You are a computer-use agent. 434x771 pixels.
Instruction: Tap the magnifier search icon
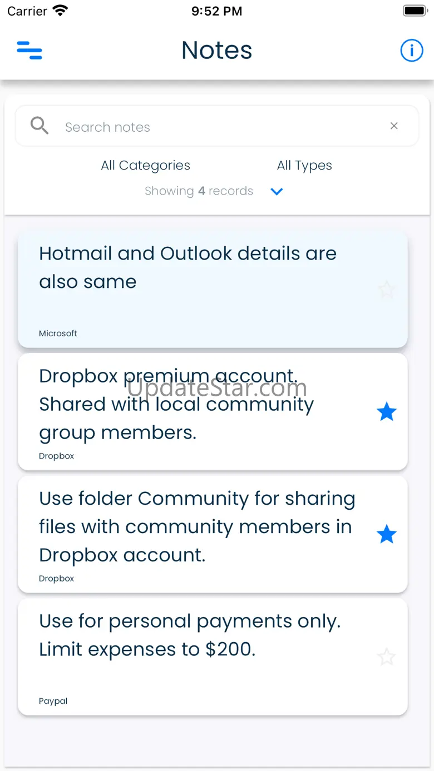(x=40, y=126)
